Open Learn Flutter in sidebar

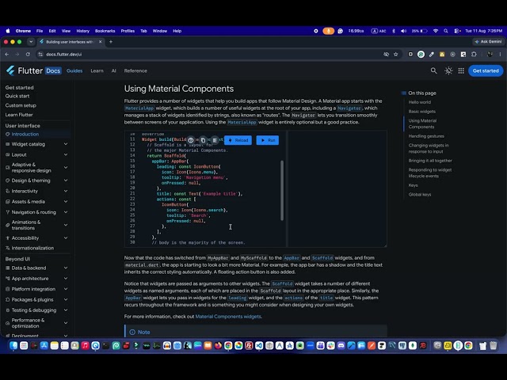19,115
